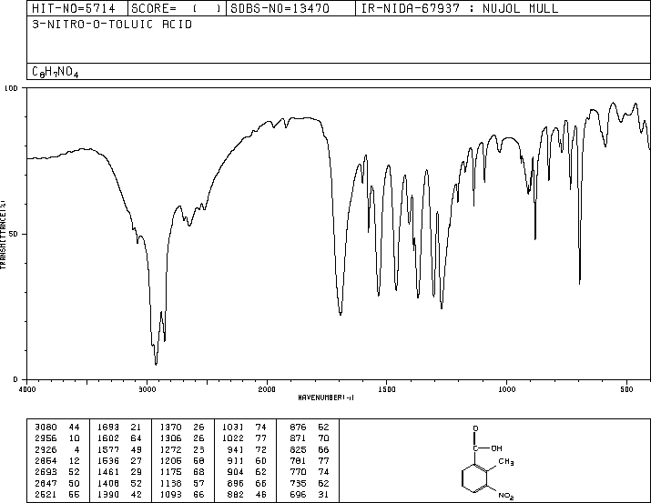Click the 0 tick label on y-axis

pos(15,379)
